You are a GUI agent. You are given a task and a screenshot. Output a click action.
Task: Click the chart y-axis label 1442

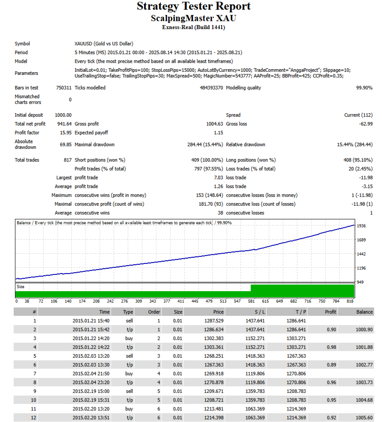[x=361, y=254]
